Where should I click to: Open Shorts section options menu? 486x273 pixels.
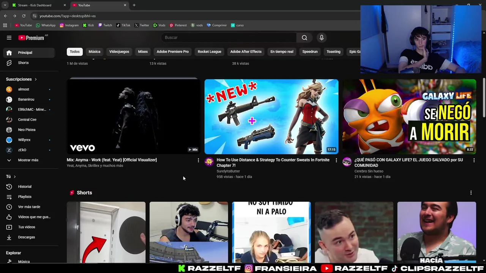click(x=471, y=193)
